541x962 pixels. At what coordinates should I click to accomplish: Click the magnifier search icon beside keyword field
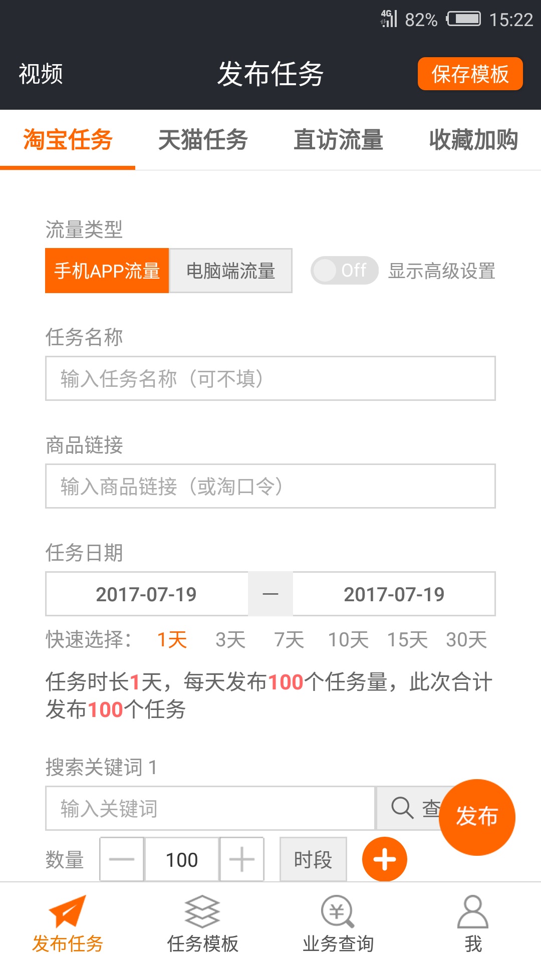tap(402, 808)
